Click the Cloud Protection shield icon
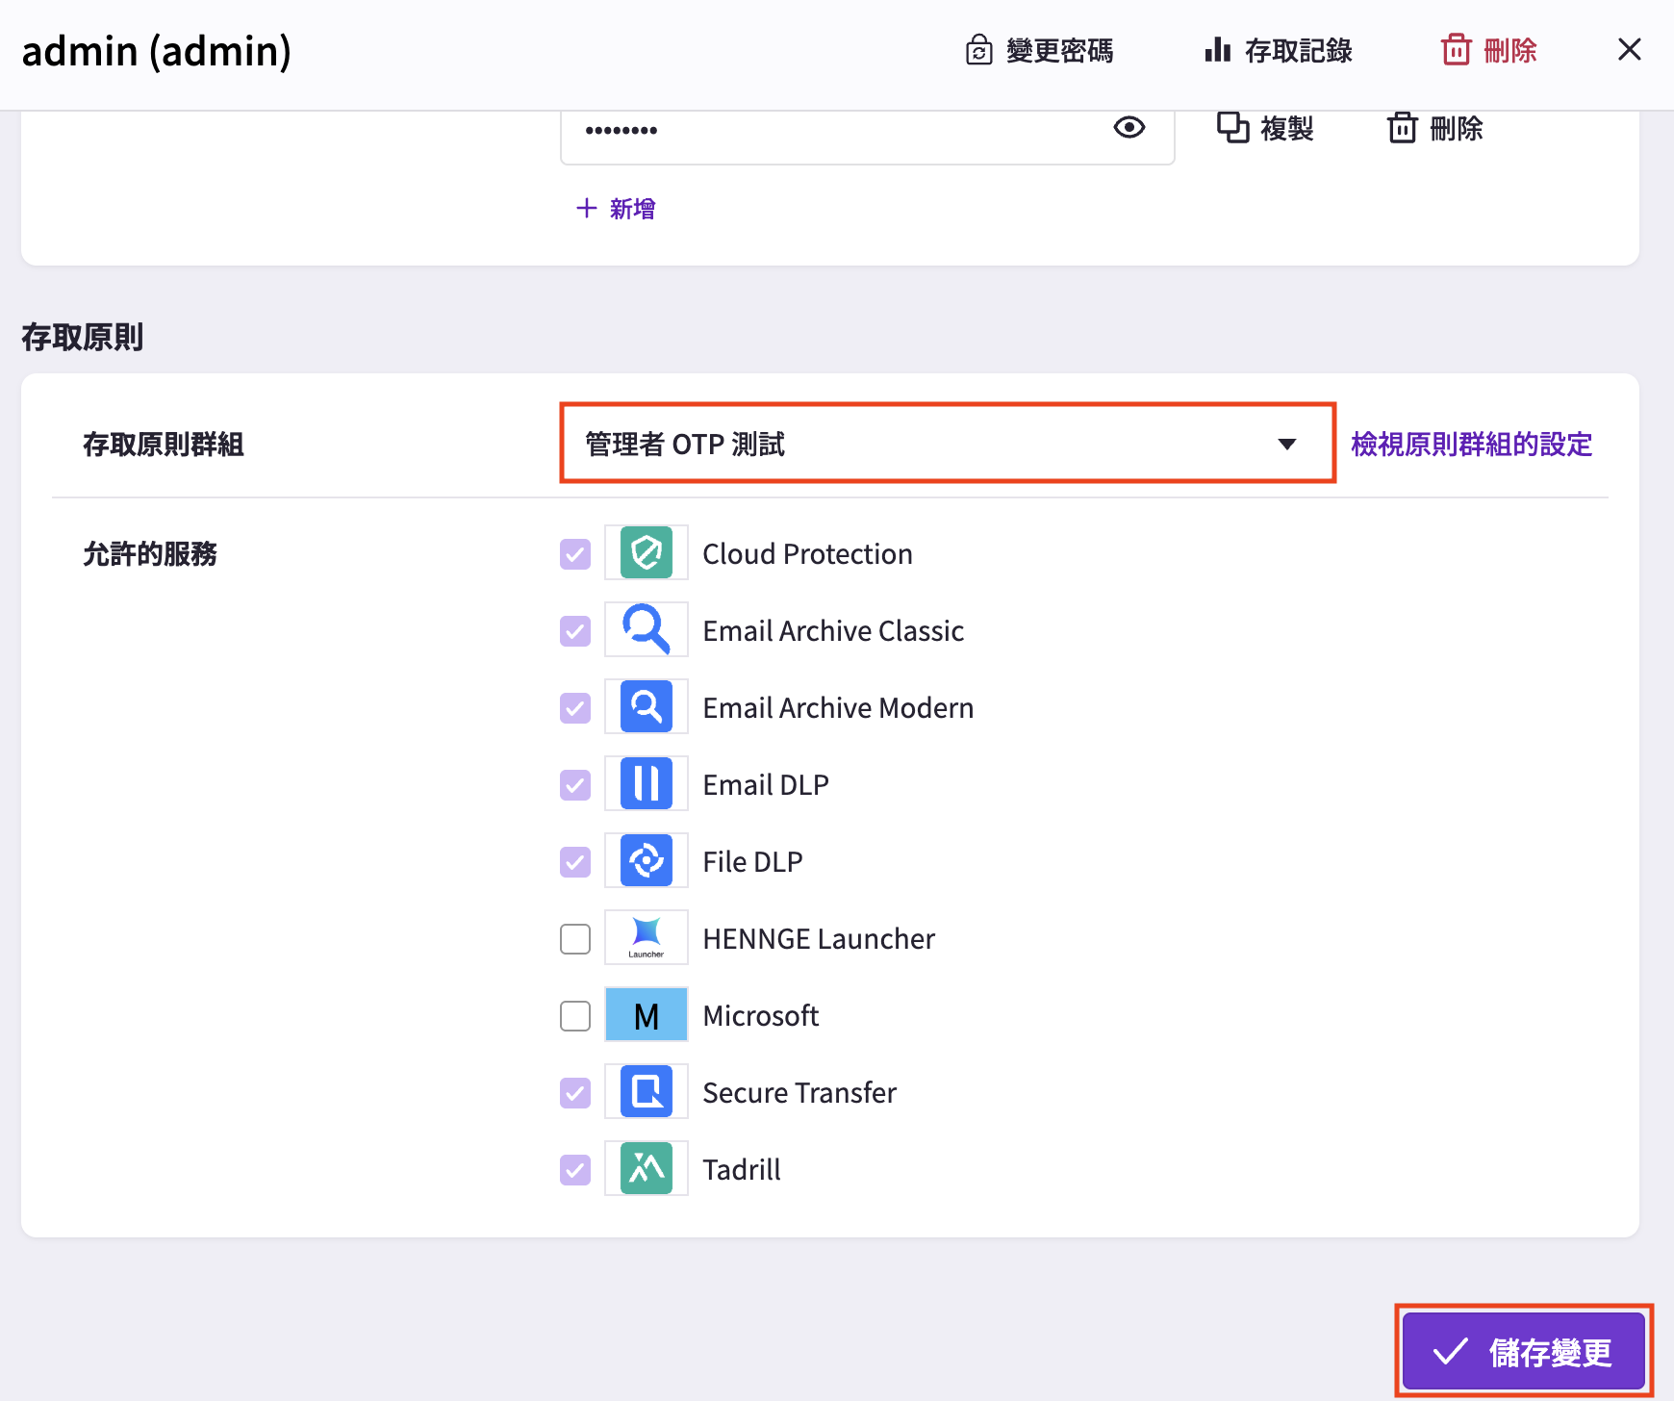Image resolution: width=1674 pixels, height=1401 pixels. [647, 552]
